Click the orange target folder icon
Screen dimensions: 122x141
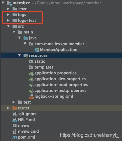tap(15, 108)
